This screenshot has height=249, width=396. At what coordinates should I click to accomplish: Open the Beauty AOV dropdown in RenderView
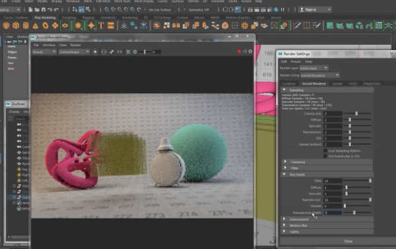(x=44, y=52)
